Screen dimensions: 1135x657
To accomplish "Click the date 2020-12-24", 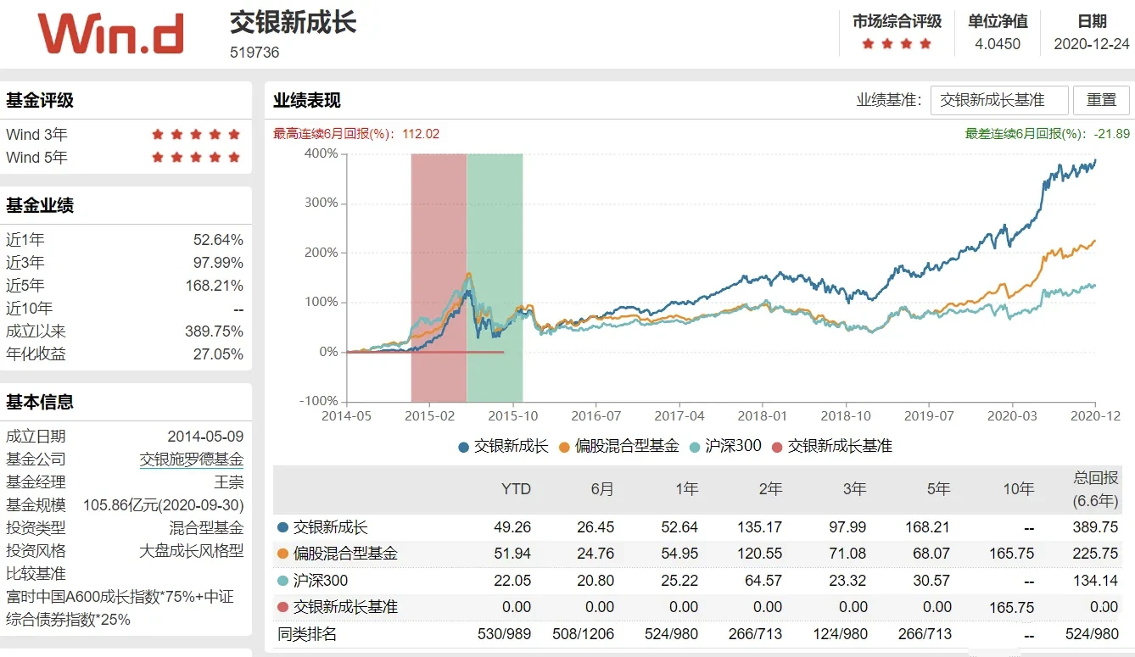I will click(x=1092, y=44).
